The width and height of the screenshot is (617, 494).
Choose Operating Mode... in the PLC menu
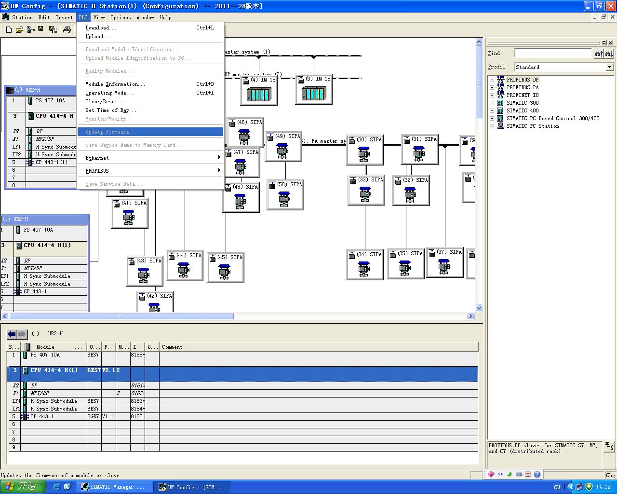(x=150, y=93)
